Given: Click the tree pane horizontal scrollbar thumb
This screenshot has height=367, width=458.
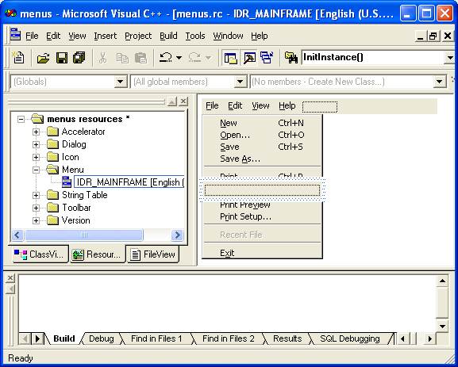Looking at the screenshot, I should click(x=84, y=235).
